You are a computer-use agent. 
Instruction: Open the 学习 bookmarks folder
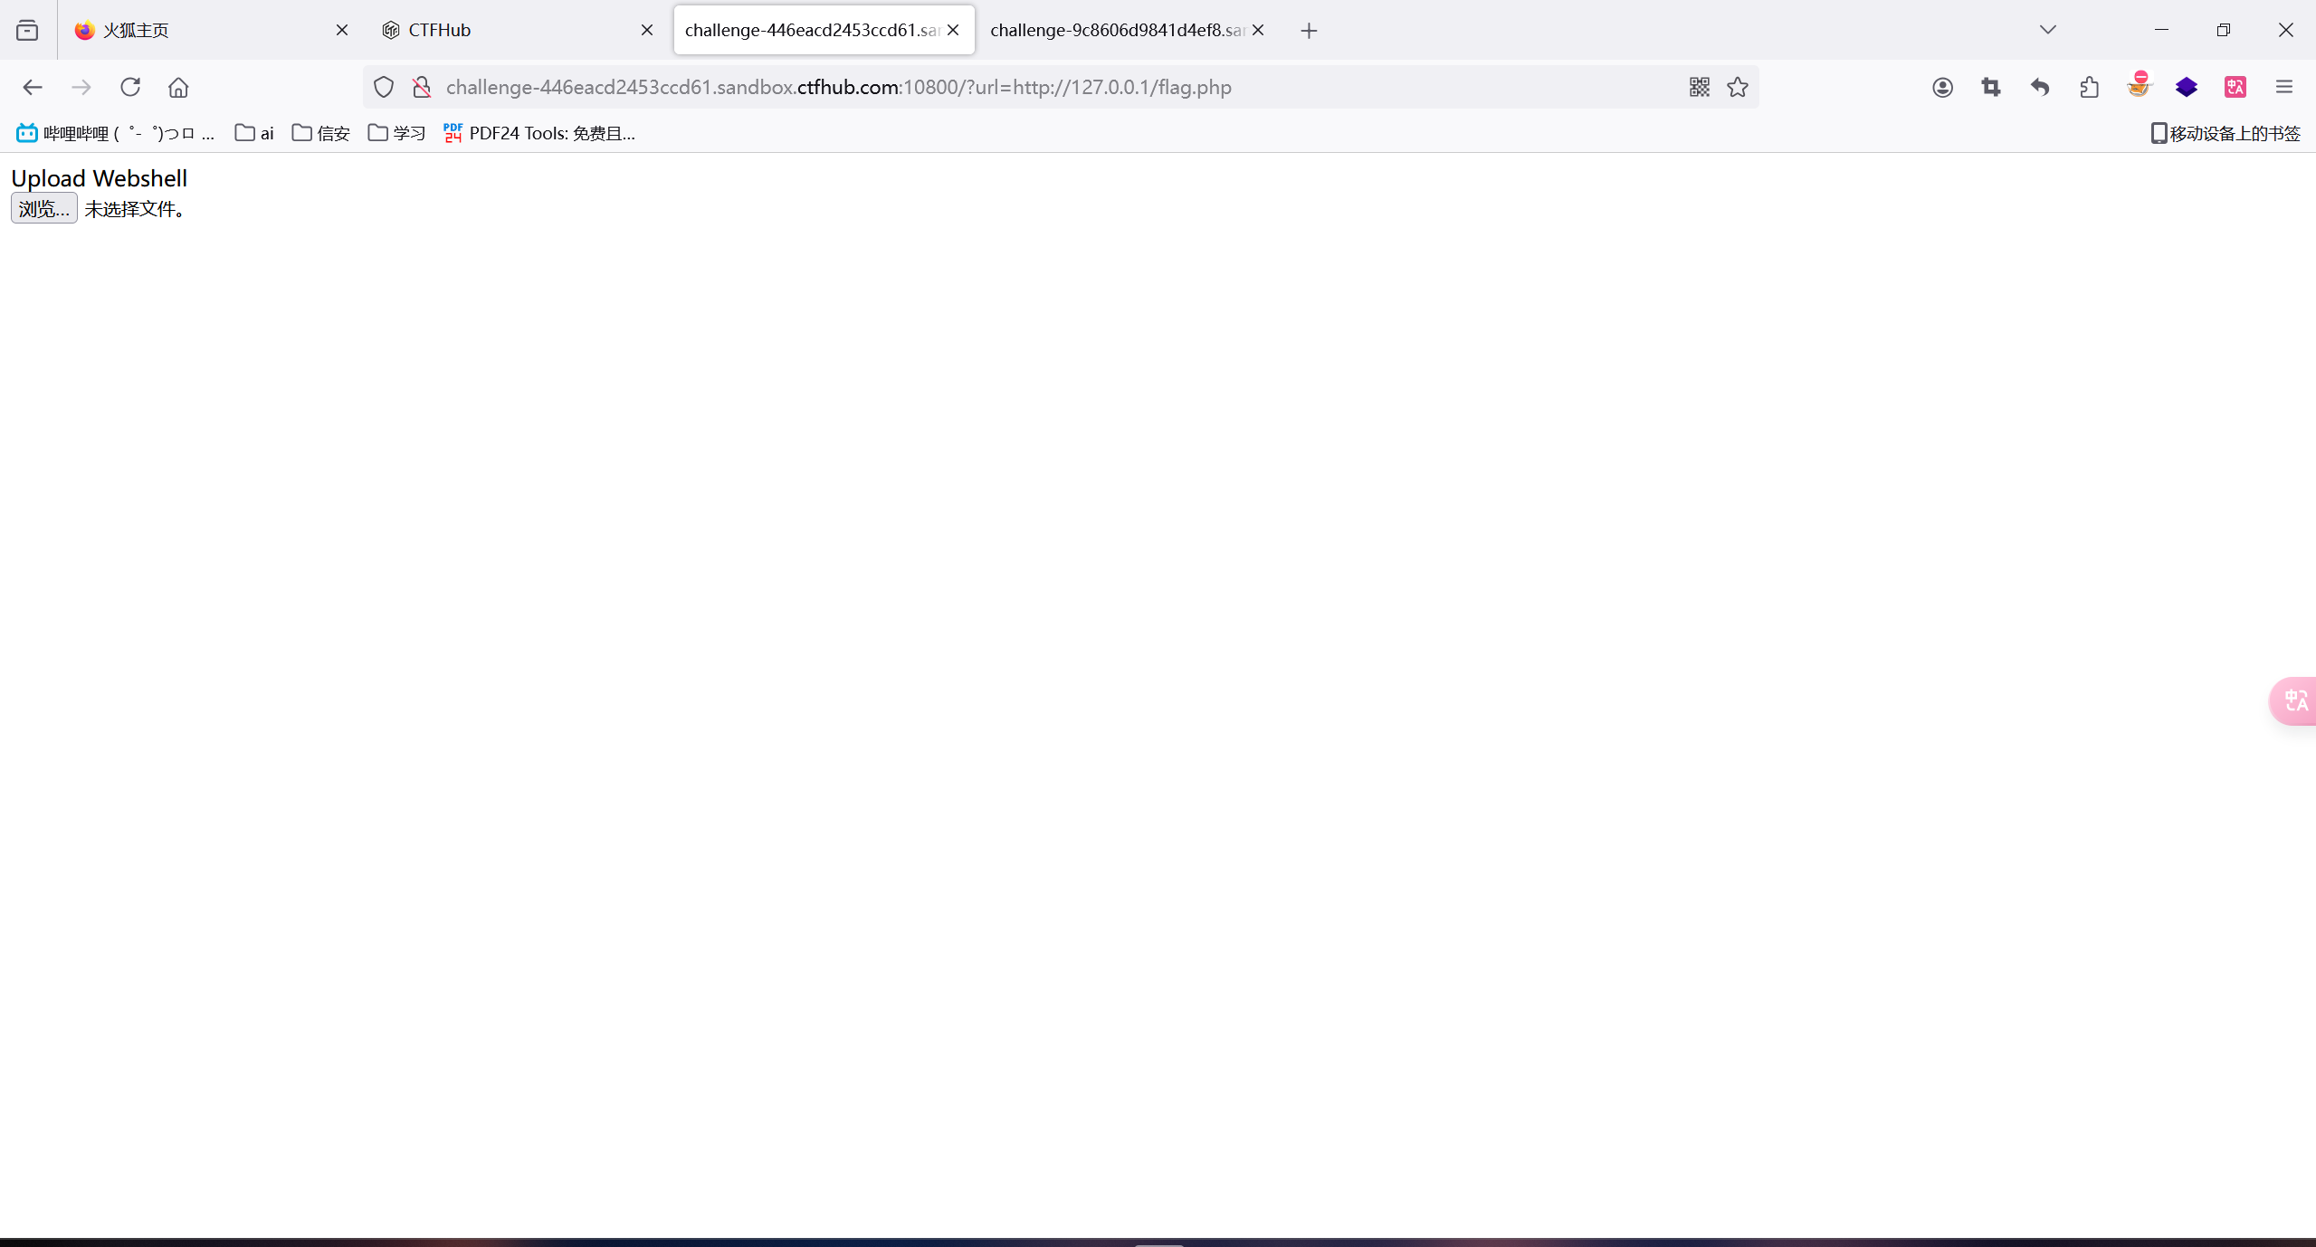tap(396, 133)
